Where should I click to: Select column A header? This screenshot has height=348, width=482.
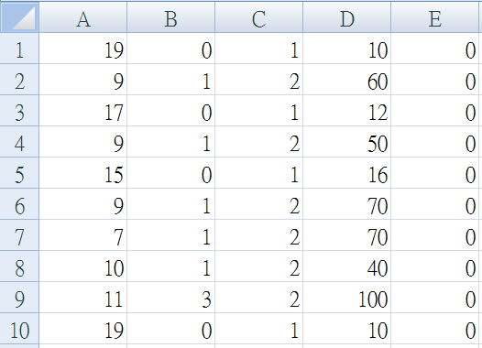83,16
